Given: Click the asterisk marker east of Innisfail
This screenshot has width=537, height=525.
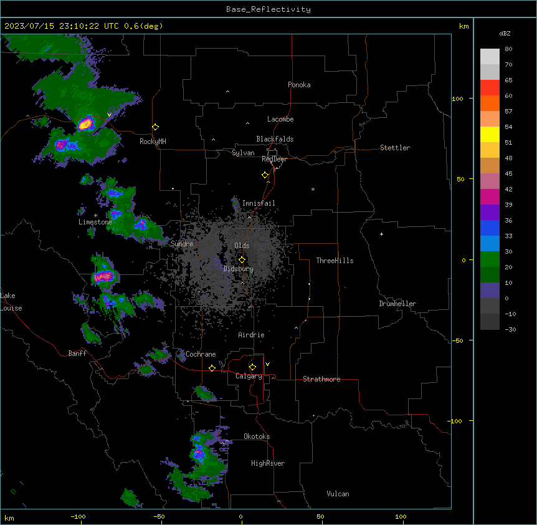Looking at the screenshot, I should (x=313, y=189).
